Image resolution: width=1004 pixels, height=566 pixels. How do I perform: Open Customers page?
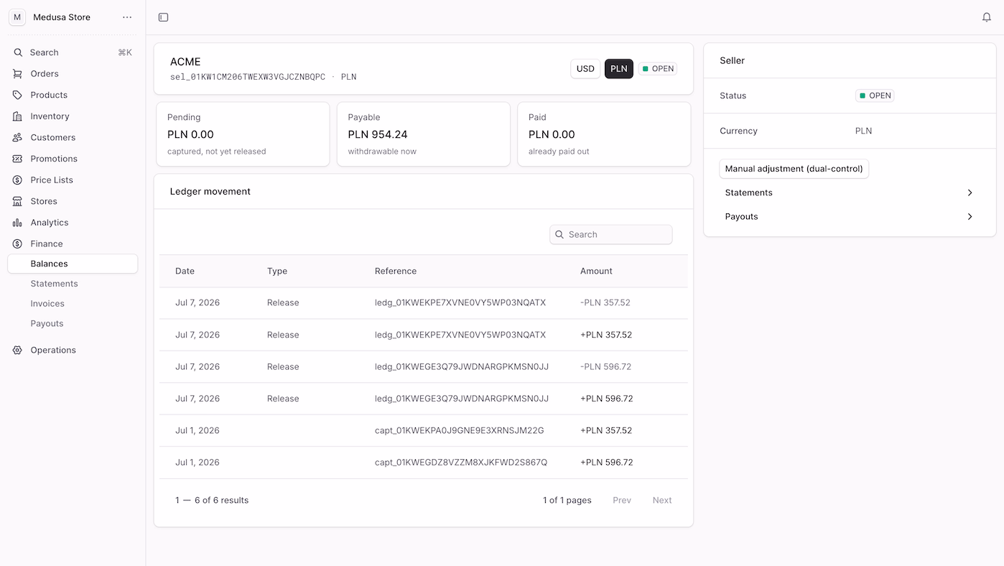click(73, 137)
